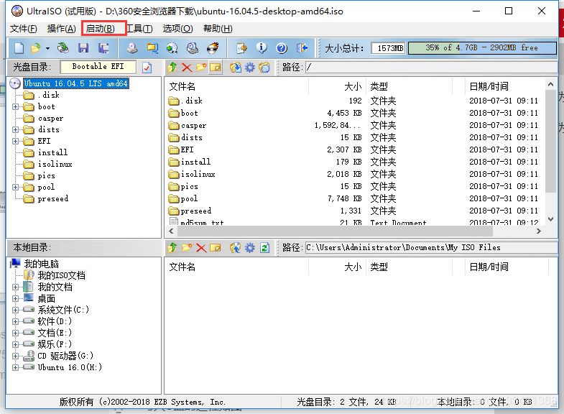Expand the pool folder in disc tree

coord(16,187)
